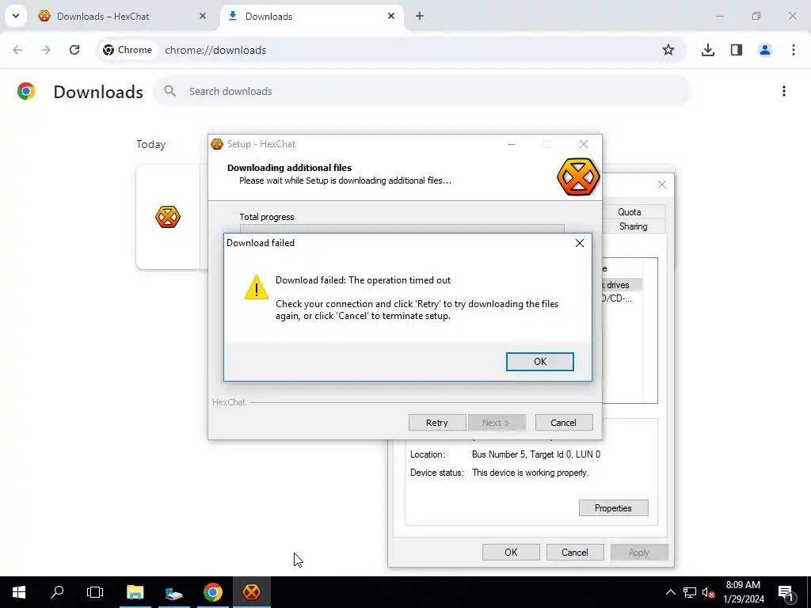Close the Download failed dialog with X
811x608 pixels.
[579, 243]
